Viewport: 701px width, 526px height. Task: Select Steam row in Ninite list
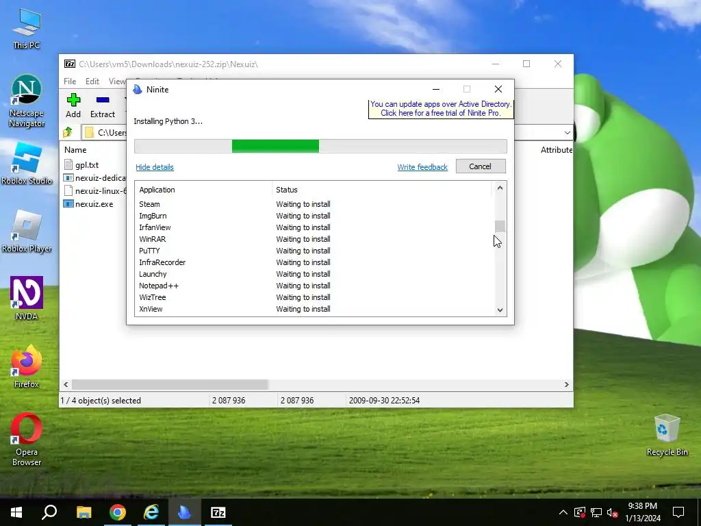pyautogui.click(x=314, y=204)
